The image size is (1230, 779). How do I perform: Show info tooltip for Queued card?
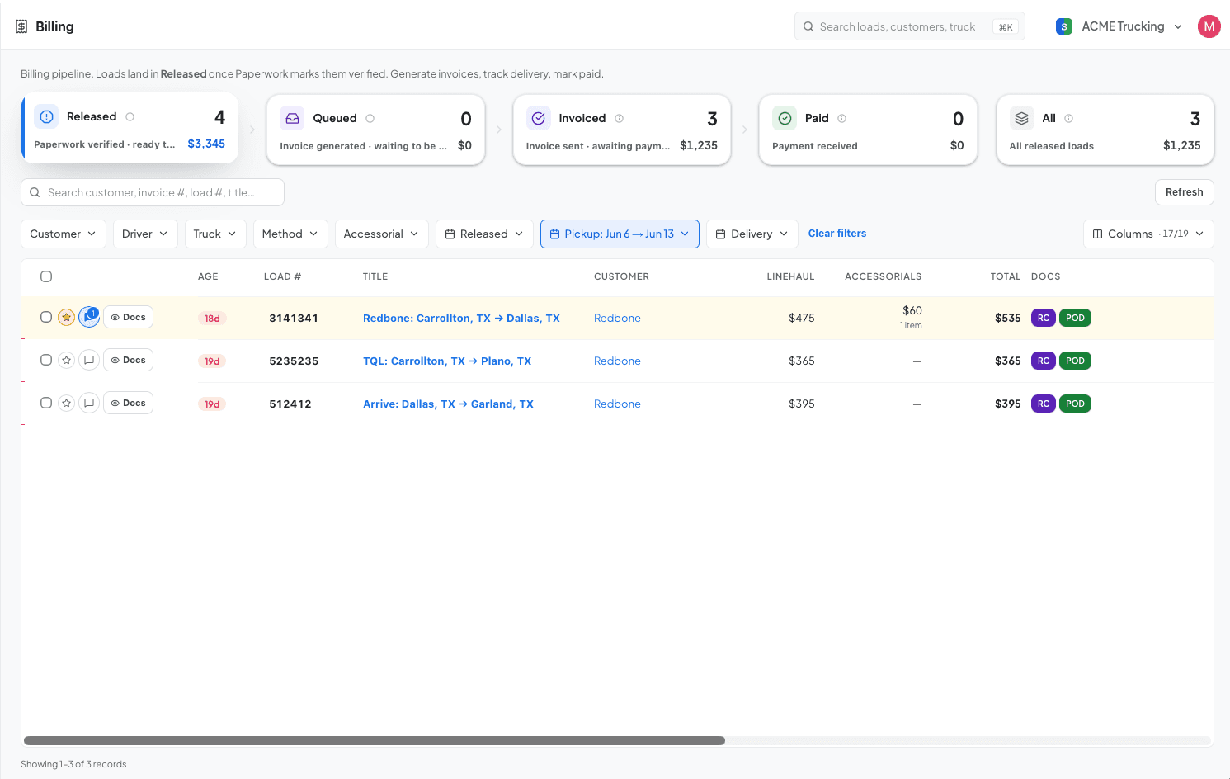pyautogui.click(x=370, y=118)
